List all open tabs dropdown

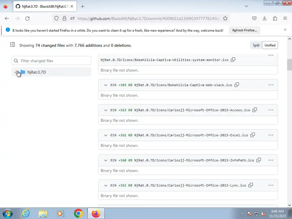coord(246,6)
